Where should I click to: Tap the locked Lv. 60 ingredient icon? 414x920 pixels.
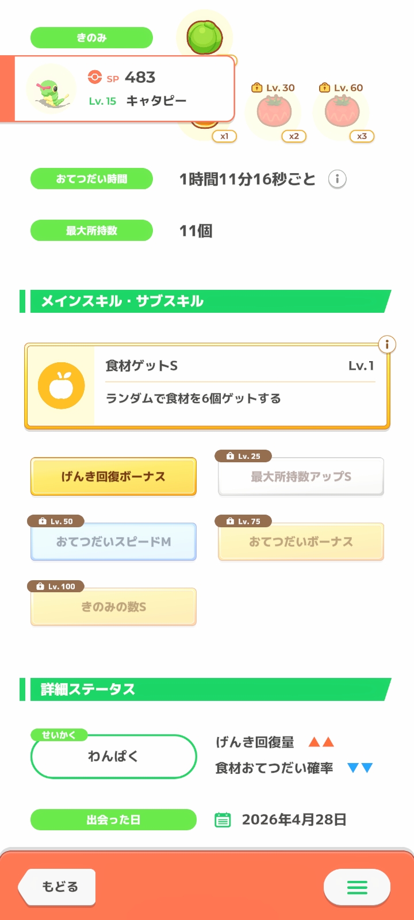342,112
